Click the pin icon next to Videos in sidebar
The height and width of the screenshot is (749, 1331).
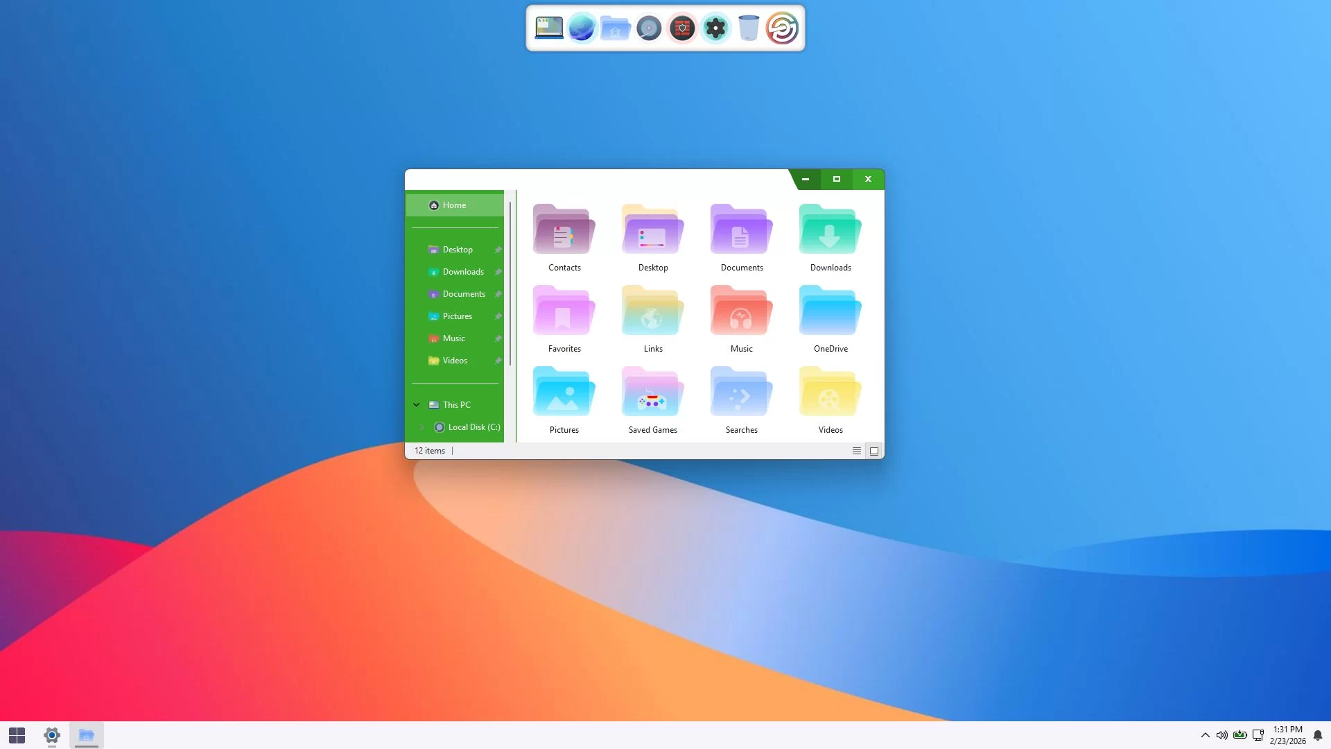tap(498, 361)
